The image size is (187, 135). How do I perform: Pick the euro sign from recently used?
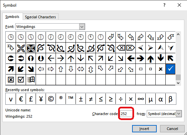(21, 99)
